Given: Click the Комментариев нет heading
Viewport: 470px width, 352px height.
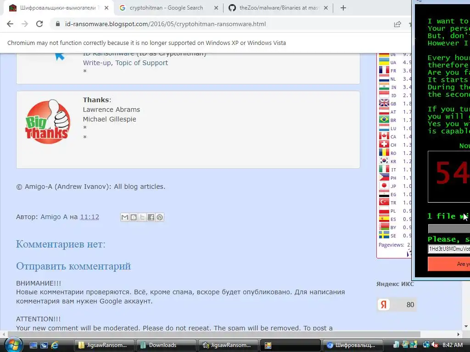Looking at the screenshot, I should pos(61,244).
